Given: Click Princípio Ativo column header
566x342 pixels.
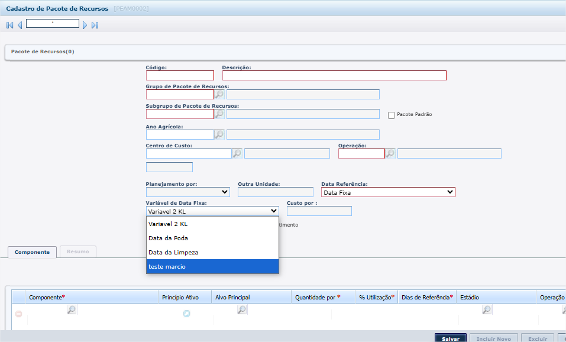Looking at the screenshot, I should click(185, 297).
